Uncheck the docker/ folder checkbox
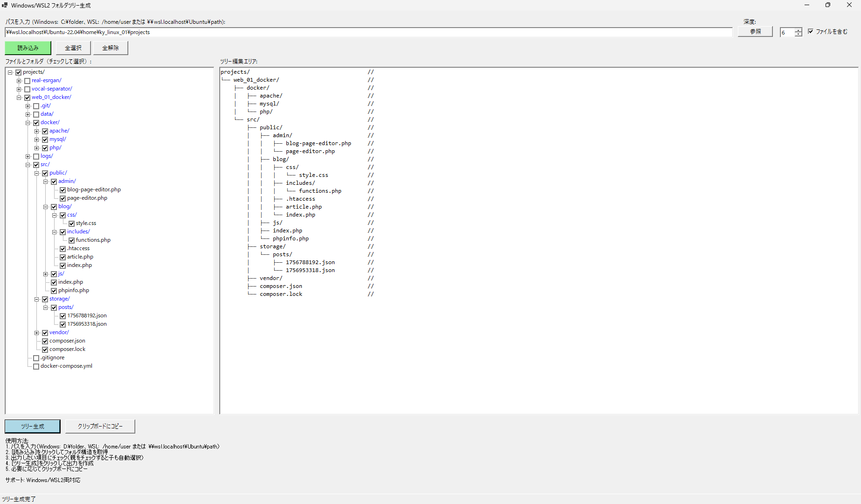The image size is (861, 504). [36, 122]
